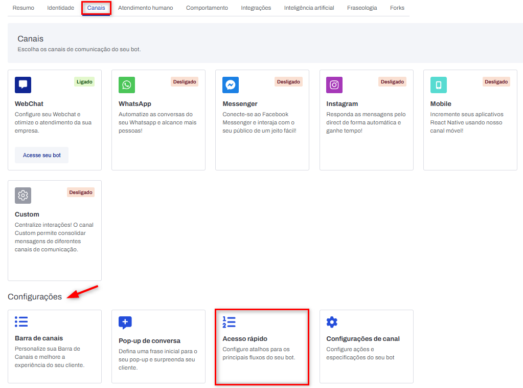Image resolution: width=523 pixels, height=388 pixels.
Task: Click the Configurações de canal gear icon
Action: (332, 322)
